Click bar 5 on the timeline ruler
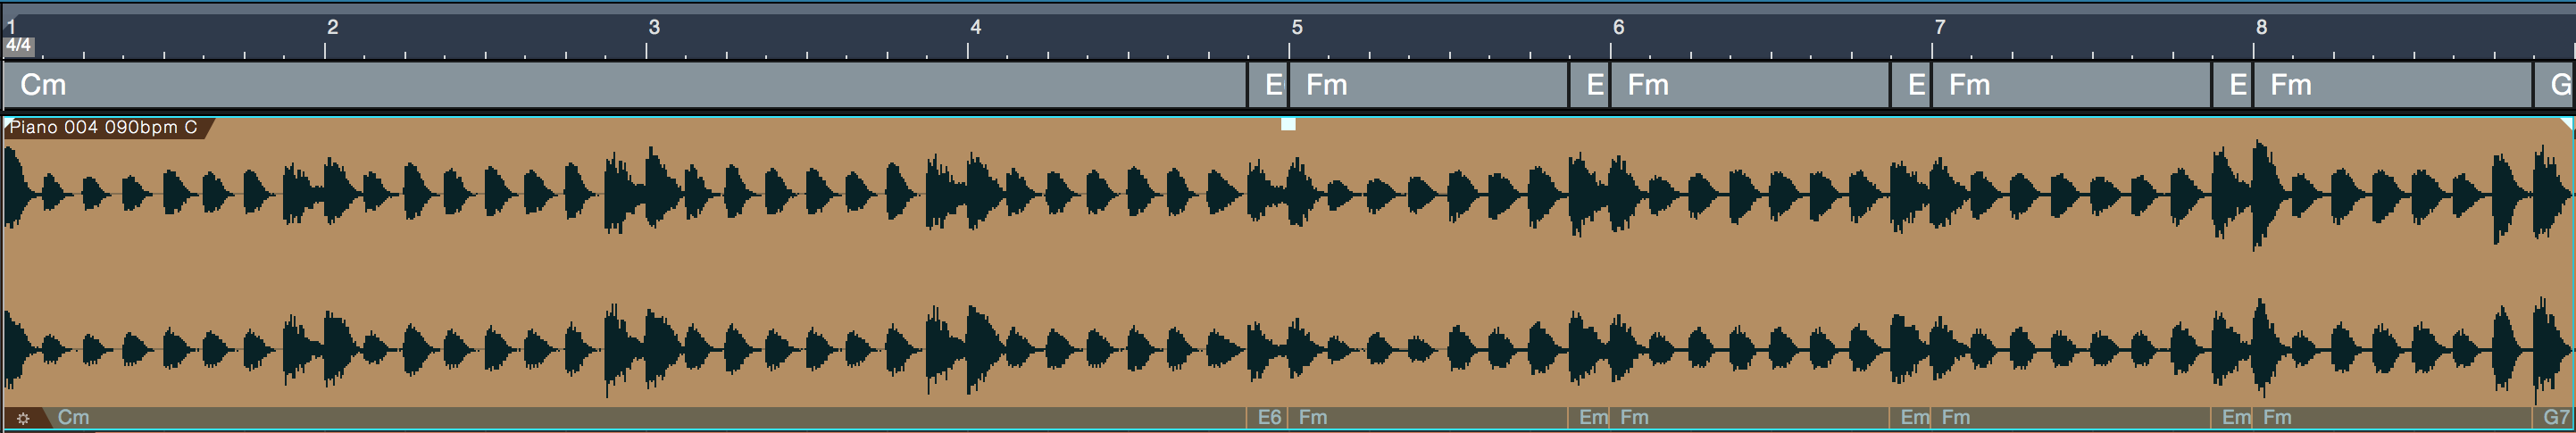Viewport: 2576px width, 433px height. (x=1297, y=27)
